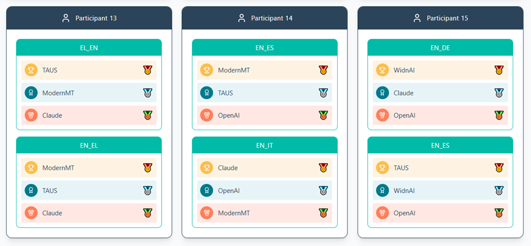The image size is (531, 246).
Task: Click the silver medal beside Claude in EN_DE
Action: click(499, 93)
